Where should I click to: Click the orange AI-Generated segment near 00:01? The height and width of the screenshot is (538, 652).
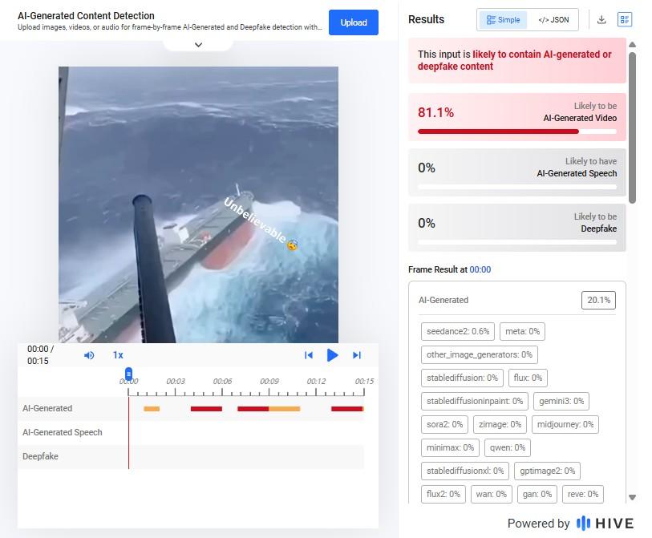point(152,409)
